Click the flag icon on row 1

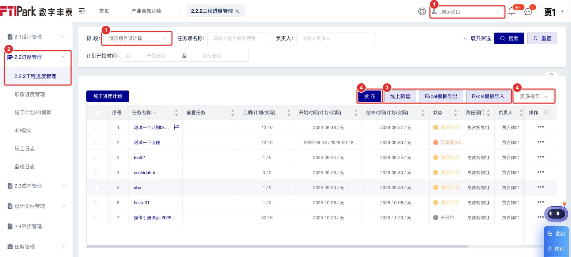click(x=176, y=127)
